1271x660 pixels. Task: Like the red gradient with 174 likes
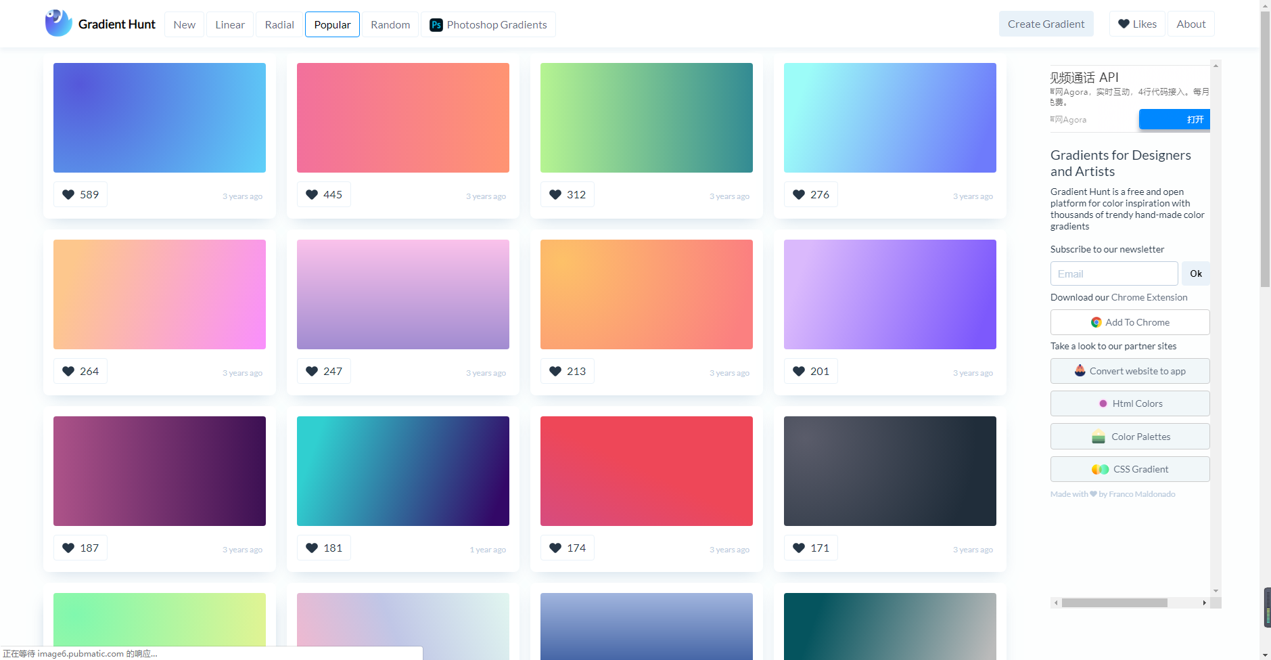click(x=568, y=548)
